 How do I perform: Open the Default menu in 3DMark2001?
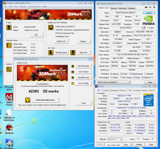[23, 6]
